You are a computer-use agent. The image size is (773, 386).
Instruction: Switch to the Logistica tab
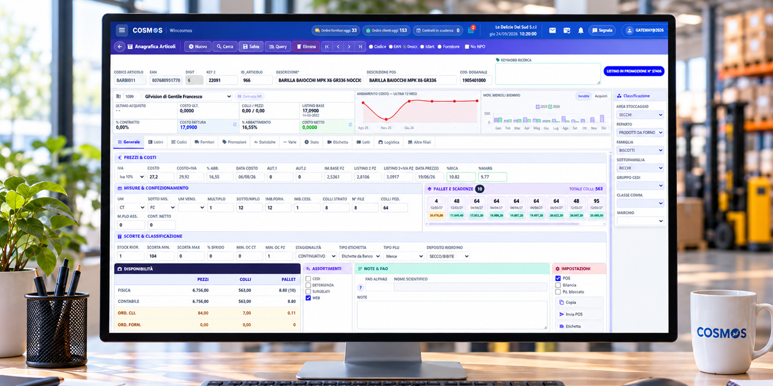point(389,142)
